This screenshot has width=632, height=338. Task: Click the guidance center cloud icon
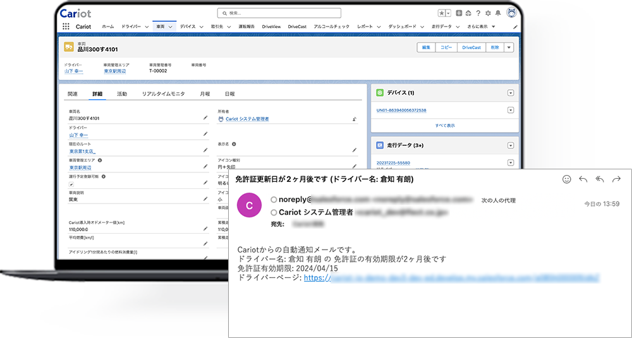[x=468, y=13]
